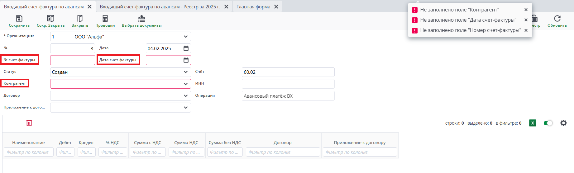This screenshot has width=574, height=173.
Task: Click the № счет-фактуры input field
Action: (x=72, y=60)
